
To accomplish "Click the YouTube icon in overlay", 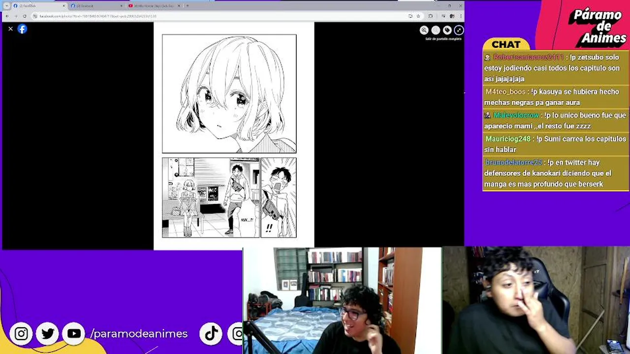I will point(74,334).
